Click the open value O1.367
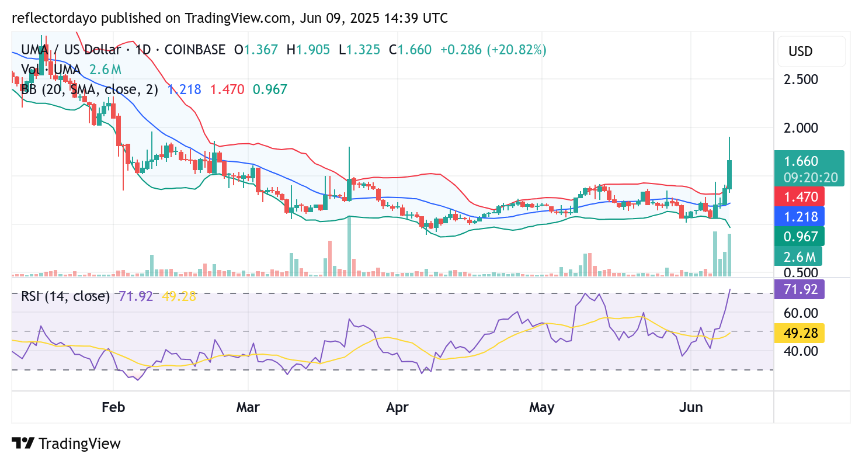Screen dimensions: 862x464 click(256, 50)
